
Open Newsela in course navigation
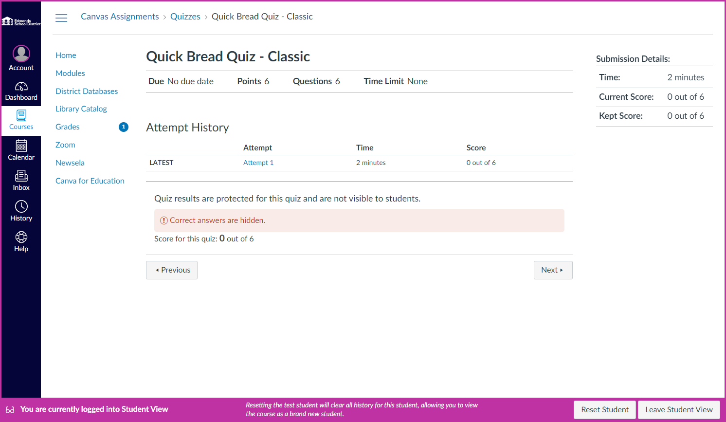[70, 163]
